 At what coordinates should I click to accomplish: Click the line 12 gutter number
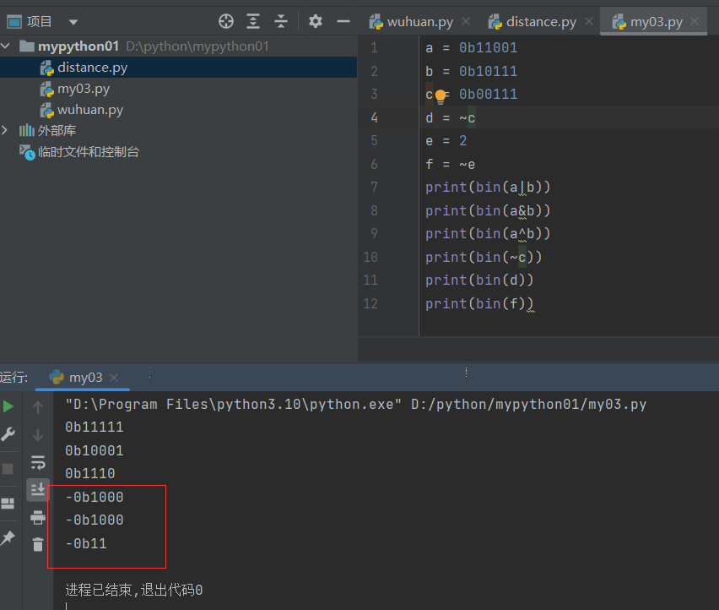click(x=370, y=304)
